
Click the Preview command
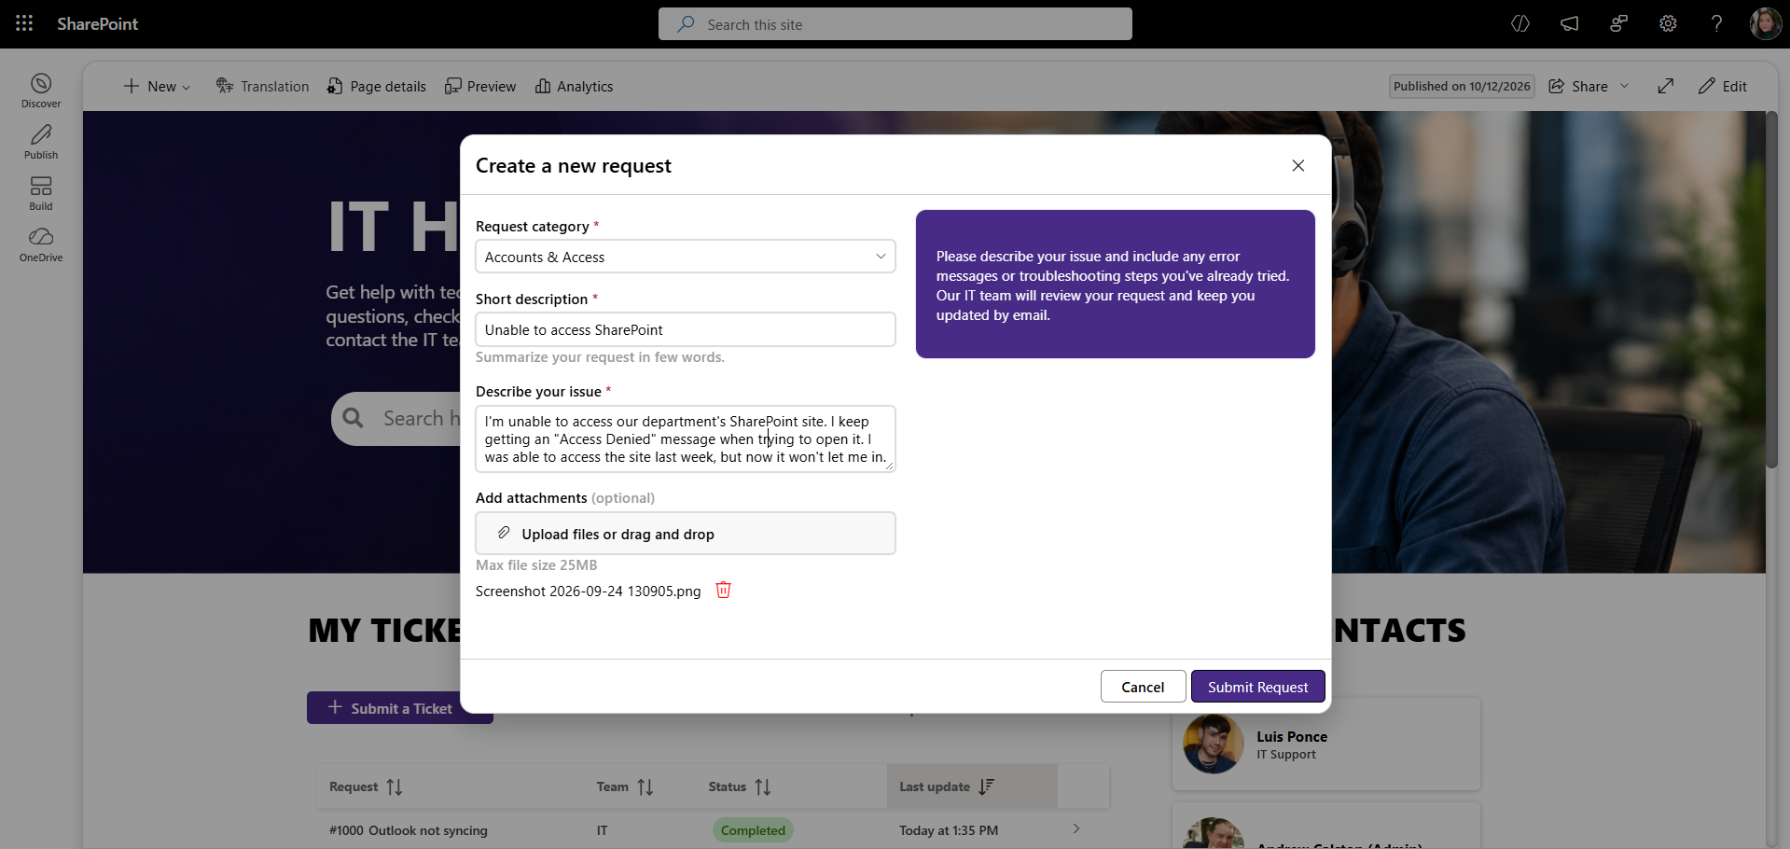click(480, 86)
